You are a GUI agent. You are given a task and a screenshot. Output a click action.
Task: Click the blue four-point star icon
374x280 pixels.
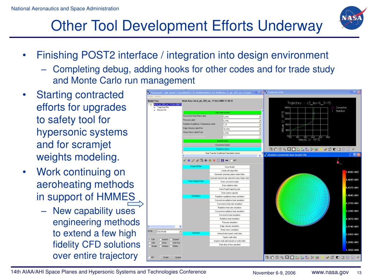(x=206, y=160)
